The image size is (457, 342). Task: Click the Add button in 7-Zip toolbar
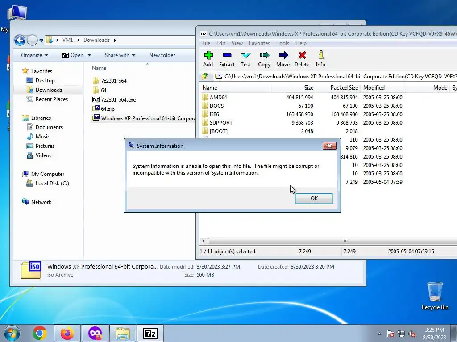click(208, 59)
